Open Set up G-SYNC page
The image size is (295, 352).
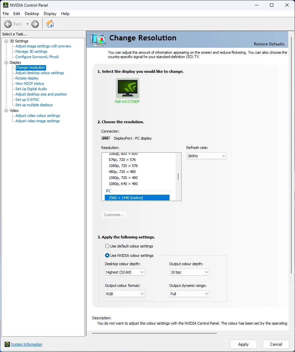27,100
